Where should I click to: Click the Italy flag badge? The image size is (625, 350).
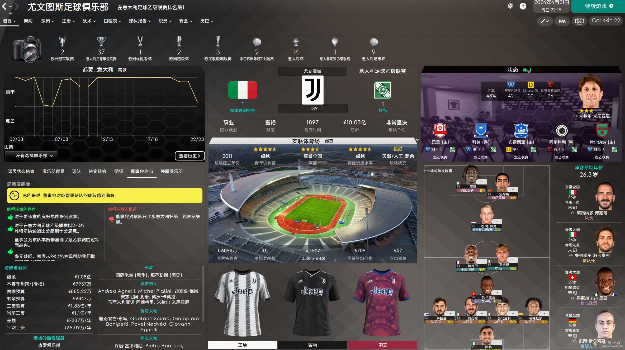pyautogui.click(x=243, y=90)
